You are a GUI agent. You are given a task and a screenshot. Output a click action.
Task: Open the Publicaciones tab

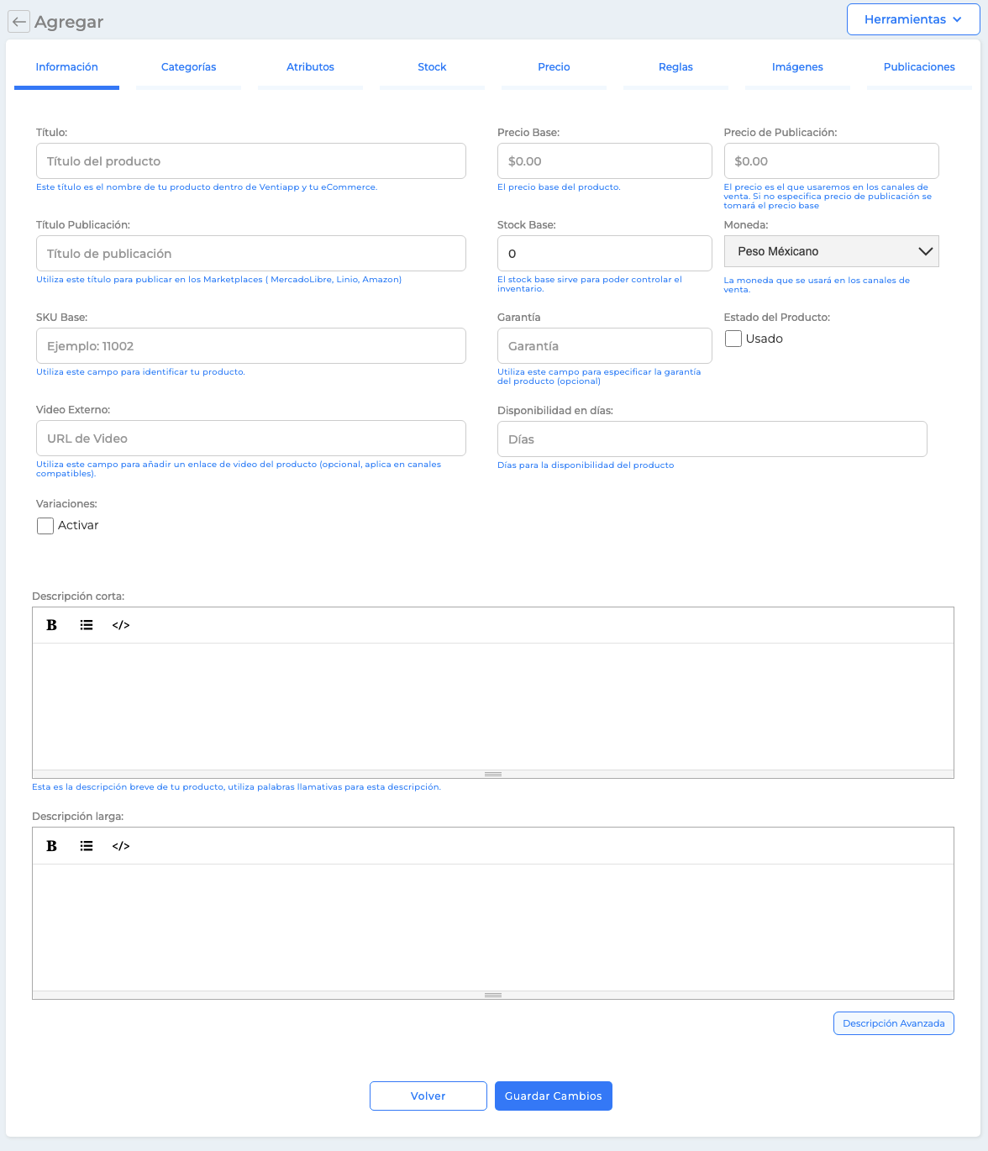coord(919,67)
